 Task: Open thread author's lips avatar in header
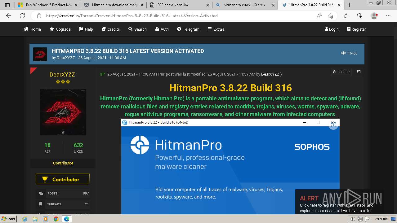(40, 54)
